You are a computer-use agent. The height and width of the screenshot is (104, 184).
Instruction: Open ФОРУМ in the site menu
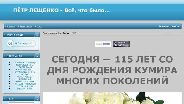25,74
